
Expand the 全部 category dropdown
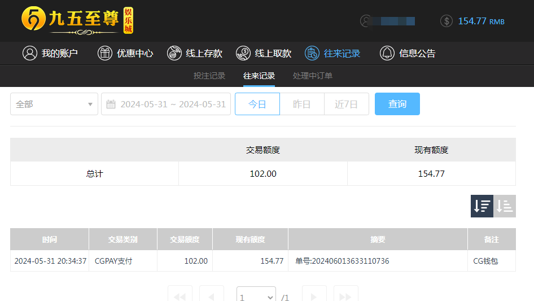(x=54, y=104)
